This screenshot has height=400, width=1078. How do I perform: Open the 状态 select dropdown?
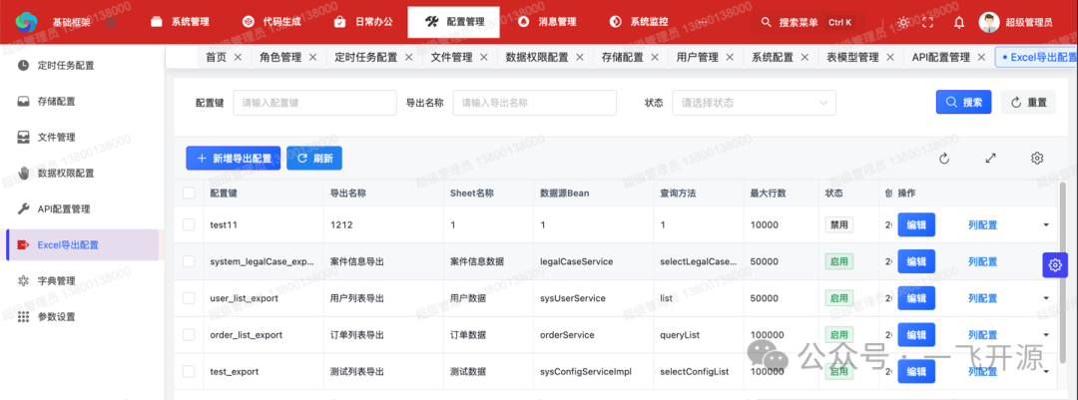755,103
